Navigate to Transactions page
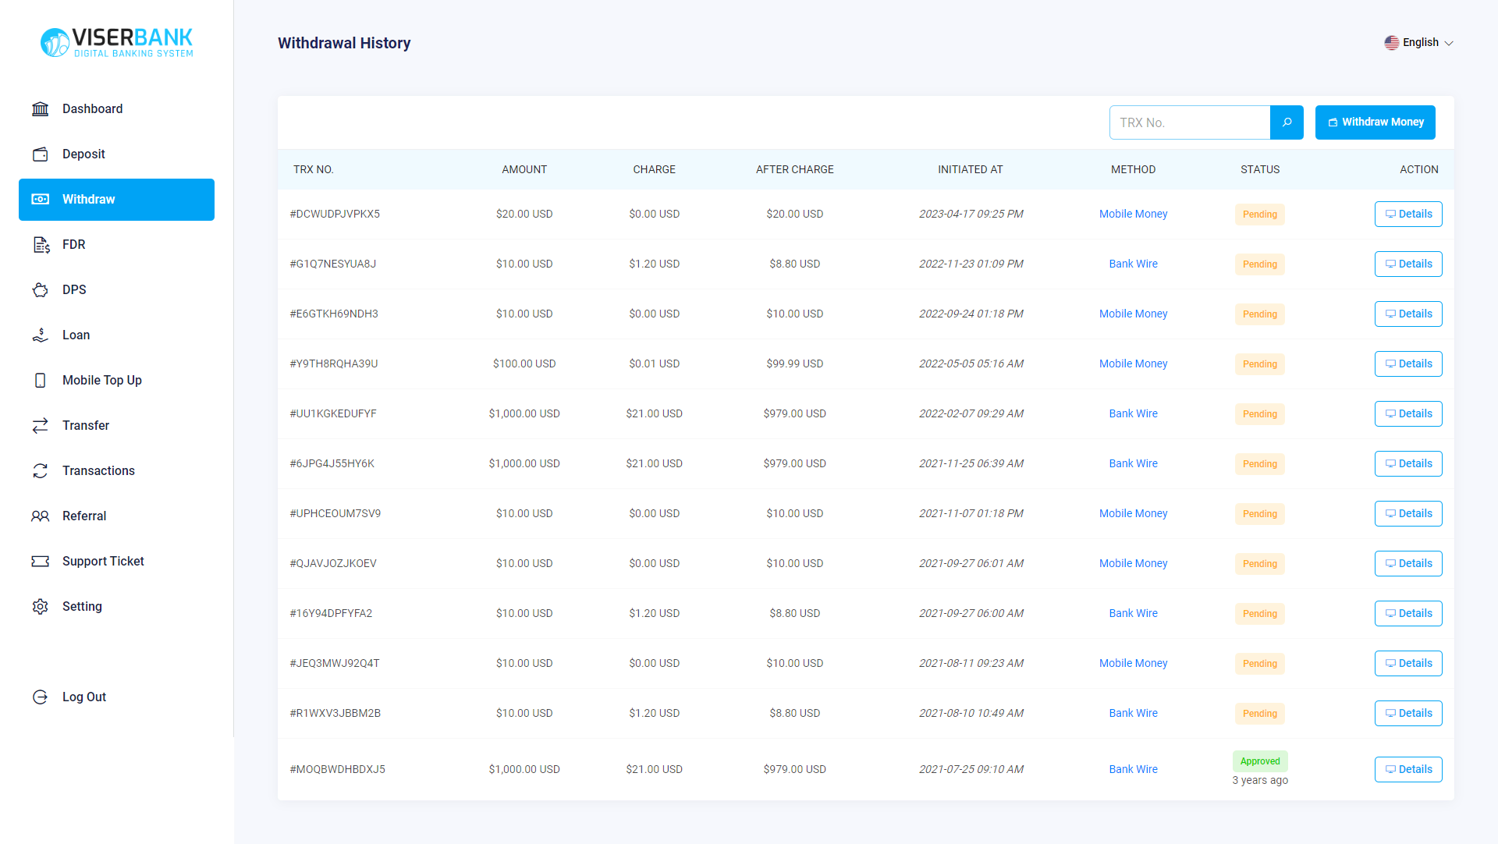The height and width of the screenshot is (844, 1498). 116,471
